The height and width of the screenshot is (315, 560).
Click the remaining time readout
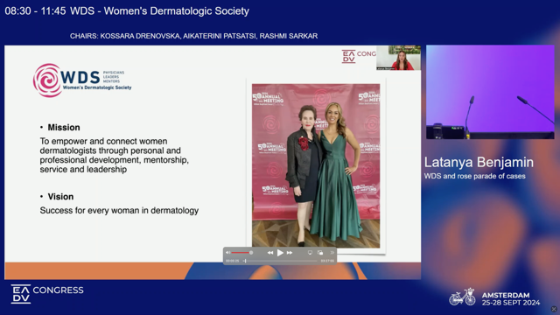(327, 261)
